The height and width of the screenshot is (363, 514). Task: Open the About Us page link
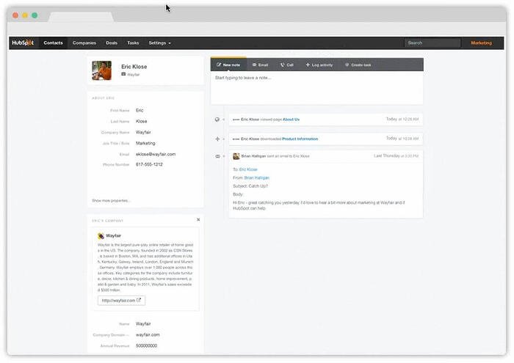[x=291, y=120]
